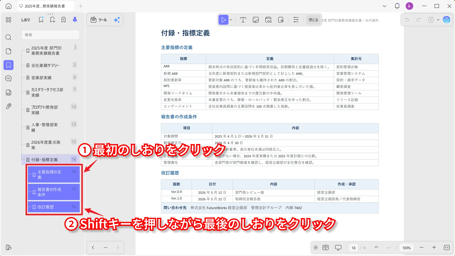Click the 閉じる button
Image resolution: width=455 pixels, height=256 pixels.
(313, 20)
